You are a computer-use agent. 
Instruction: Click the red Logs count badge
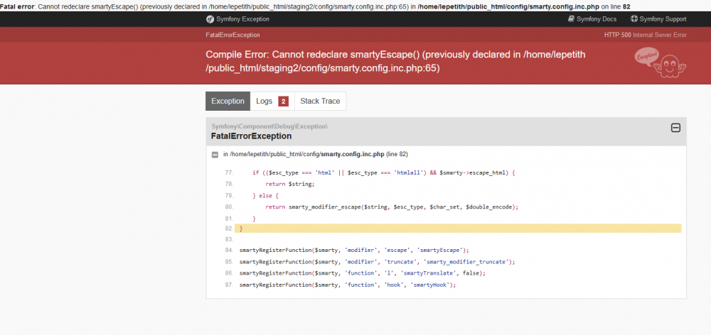coord(283,101)
